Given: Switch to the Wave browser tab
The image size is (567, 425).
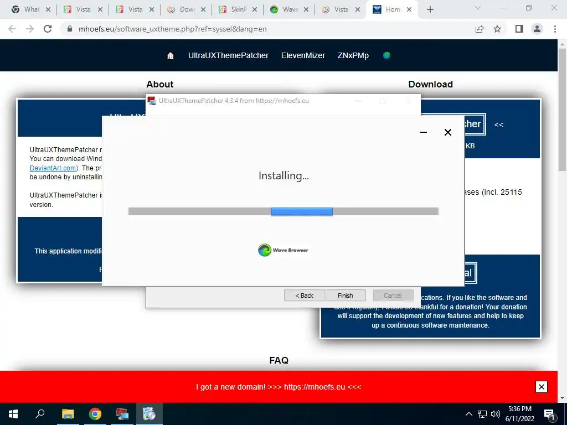Looking at the screenshot, I should (289, 10).
